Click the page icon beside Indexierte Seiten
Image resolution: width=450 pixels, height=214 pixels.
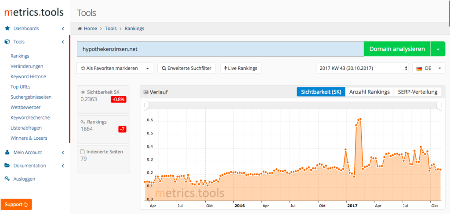coord(83,152)
